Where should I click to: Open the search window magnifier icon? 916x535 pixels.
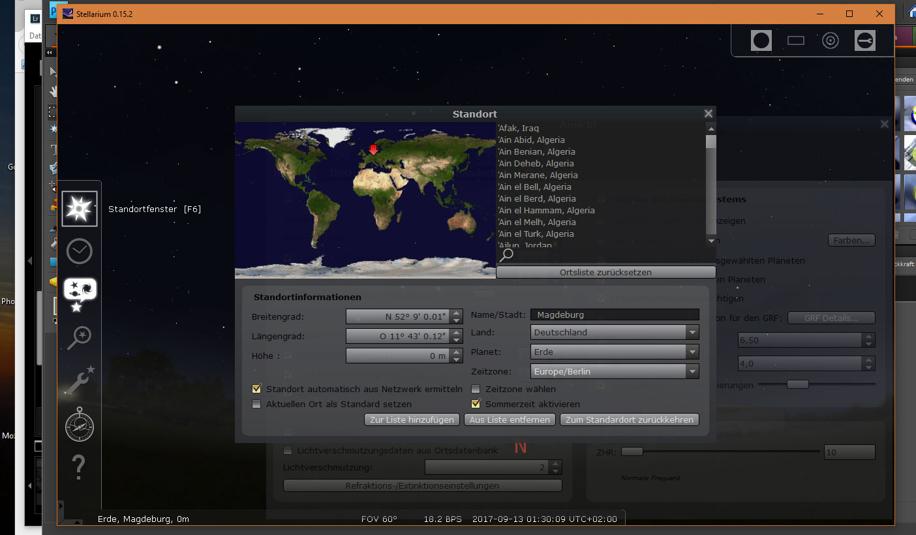pos(80,338)
